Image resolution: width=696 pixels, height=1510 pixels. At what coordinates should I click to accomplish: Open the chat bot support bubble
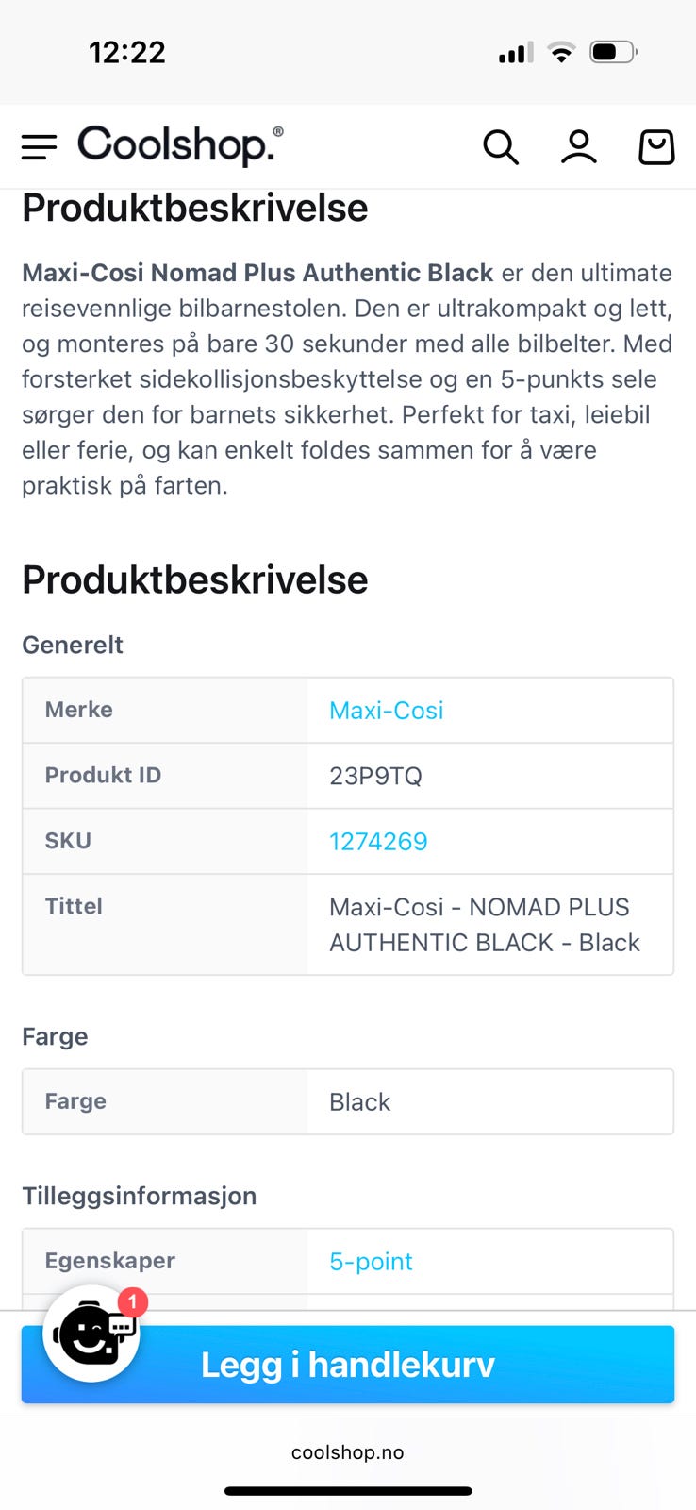pyautogui.click(x=92, y=1334)
